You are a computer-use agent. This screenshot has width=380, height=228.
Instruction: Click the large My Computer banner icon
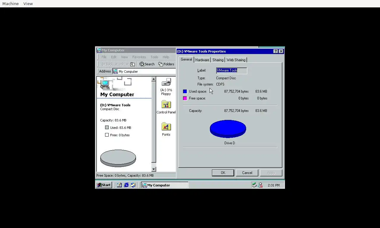click(x=105, y=84)
